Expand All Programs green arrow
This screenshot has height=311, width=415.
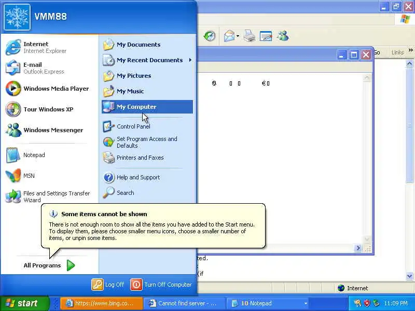[x=71, y=265]
